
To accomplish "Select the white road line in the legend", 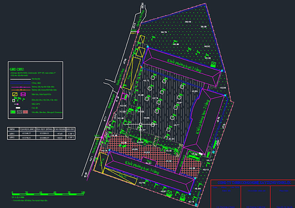I will (20, 79).
